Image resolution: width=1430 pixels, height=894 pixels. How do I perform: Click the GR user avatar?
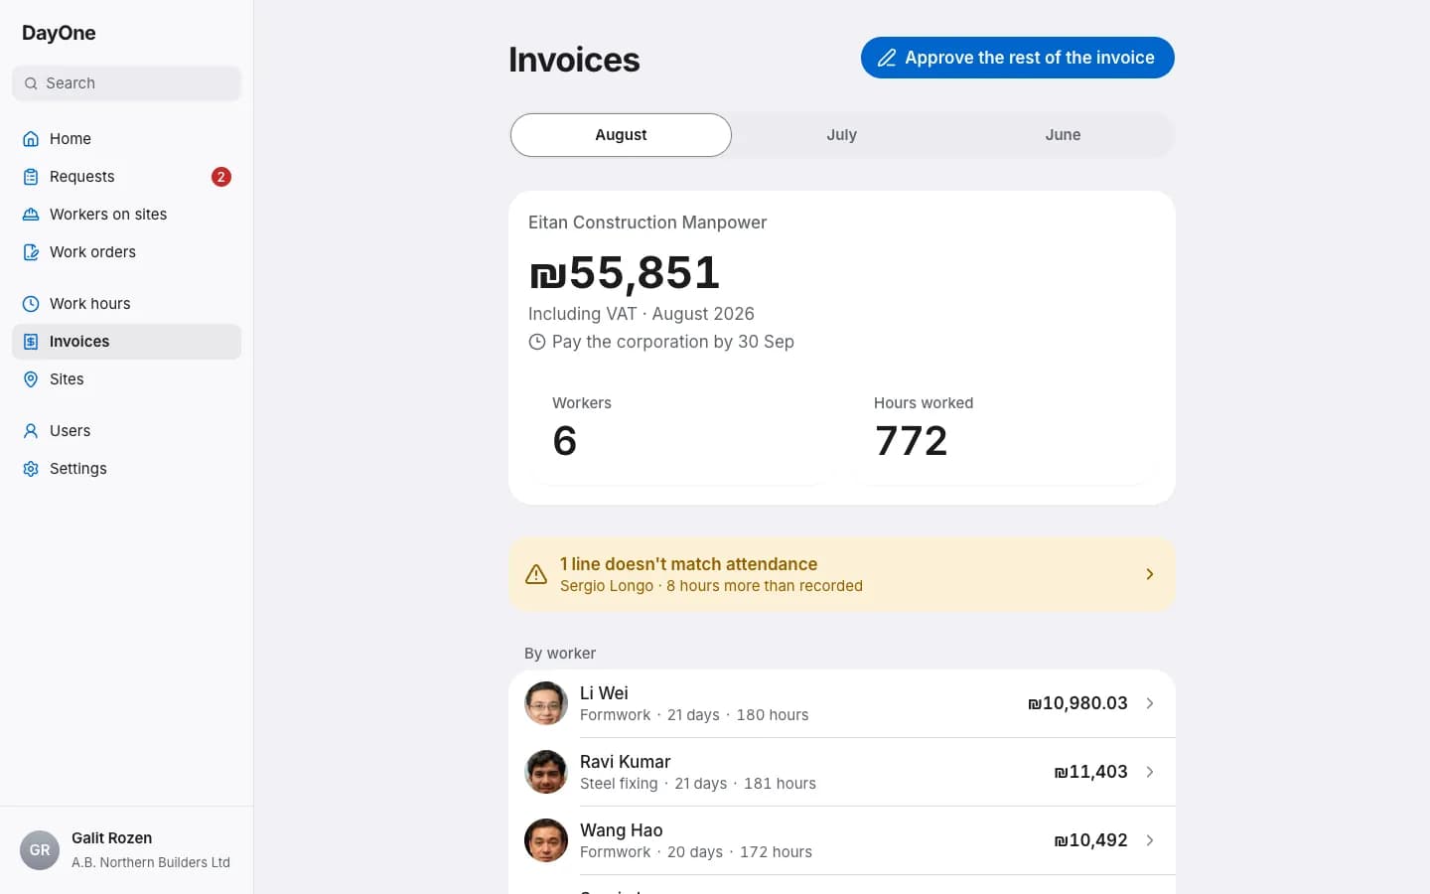(40, 850)
